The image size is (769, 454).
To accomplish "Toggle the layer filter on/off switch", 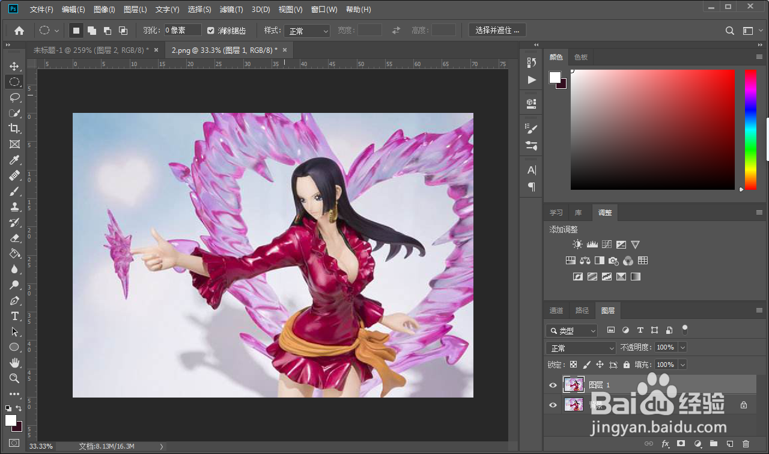I will pos(684,330).
